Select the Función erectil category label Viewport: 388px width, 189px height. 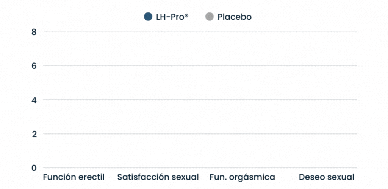(x=74, y=177)
